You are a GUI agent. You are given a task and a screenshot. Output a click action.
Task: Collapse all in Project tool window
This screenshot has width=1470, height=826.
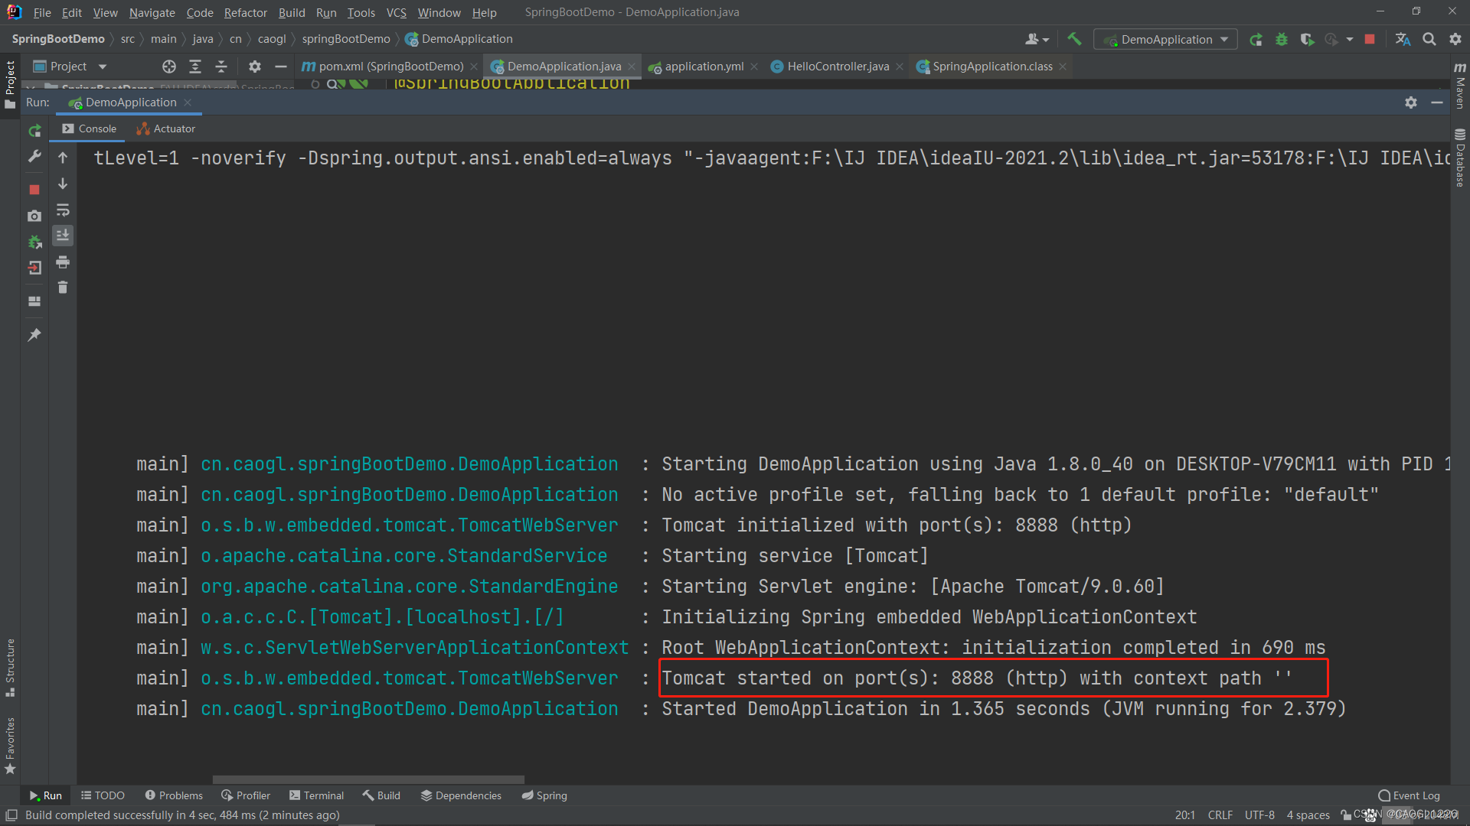coord(221,67)
